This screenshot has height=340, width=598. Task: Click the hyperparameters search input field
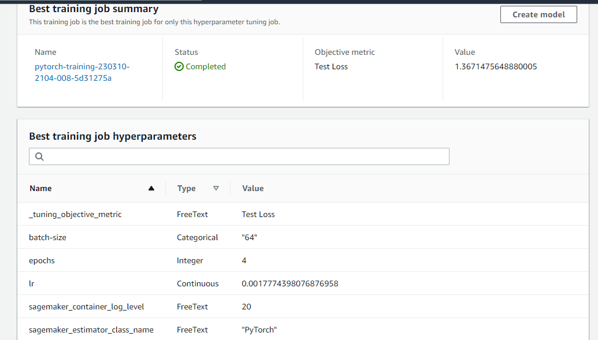point(239,156)
